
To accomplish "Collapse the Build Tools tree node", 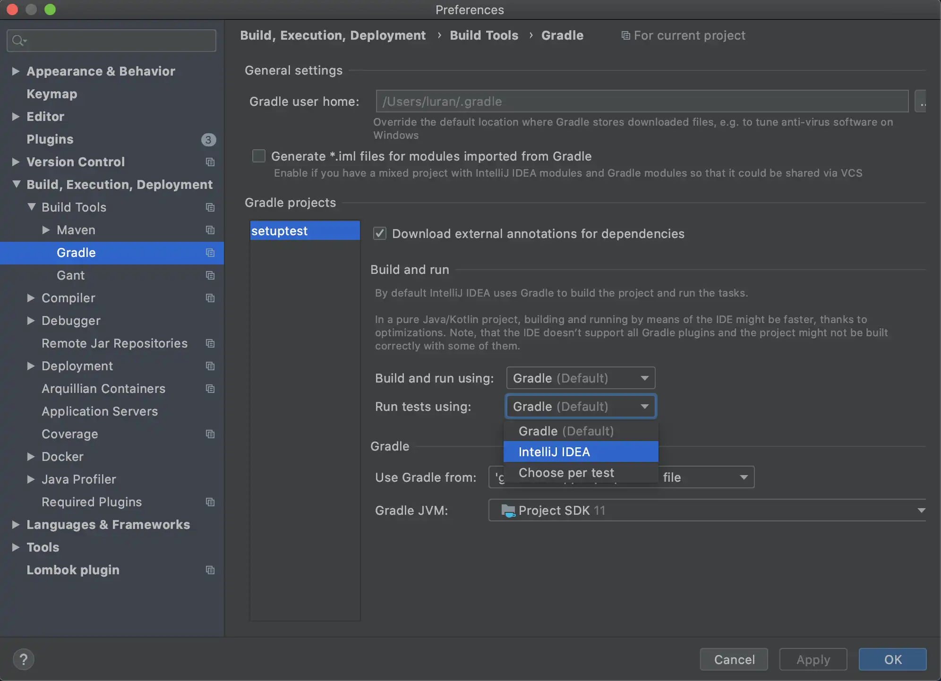I will point(31,207).
